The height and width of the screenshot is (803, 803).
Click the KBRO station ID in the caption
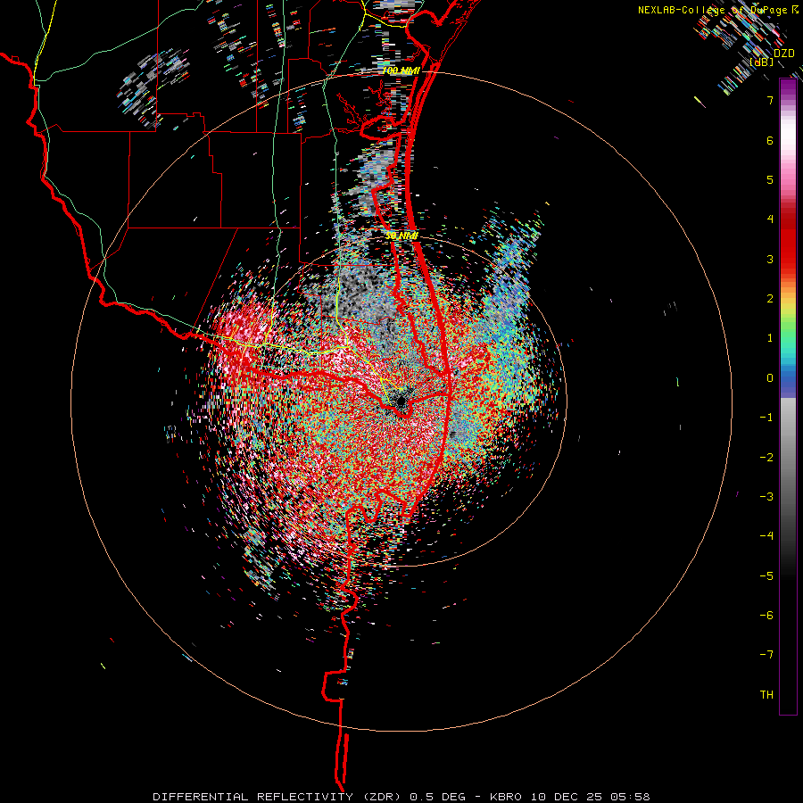(506, 797)
